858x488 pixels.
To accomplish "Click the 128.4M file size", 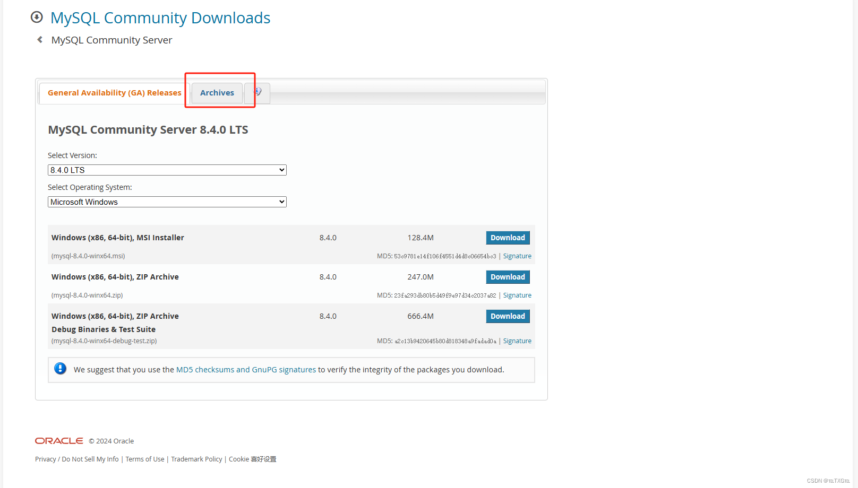I will pos(421,238).
